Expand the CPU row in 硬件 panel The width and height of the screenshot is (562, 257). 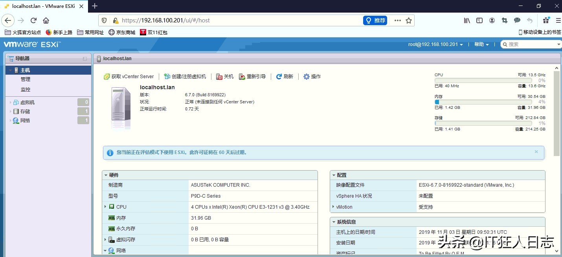pyautogui.click(x=105, y=207)
